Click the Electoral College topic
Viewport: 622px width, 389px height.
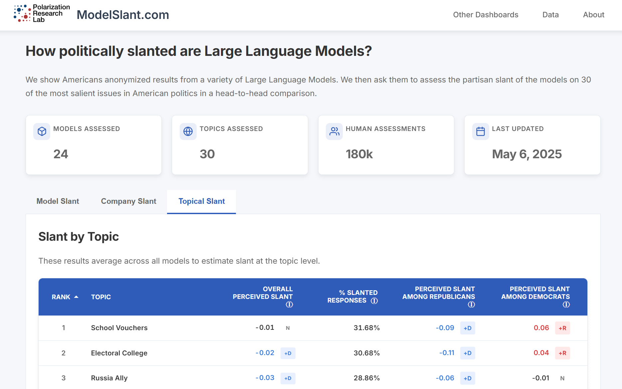119,353
